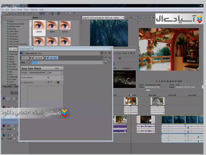Click the save preset icon
The image size is (206, 155).
[106, 63]
